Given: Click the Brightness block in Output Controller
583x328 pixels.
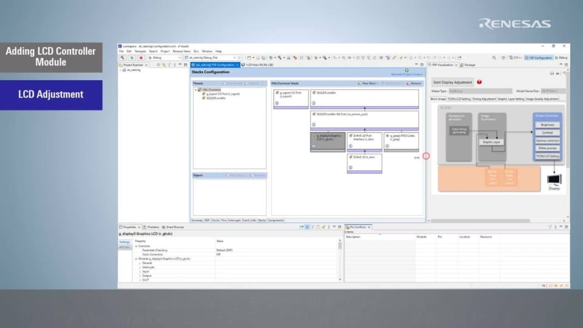Looking at the screenshot, I should click(x=548, y=125).
